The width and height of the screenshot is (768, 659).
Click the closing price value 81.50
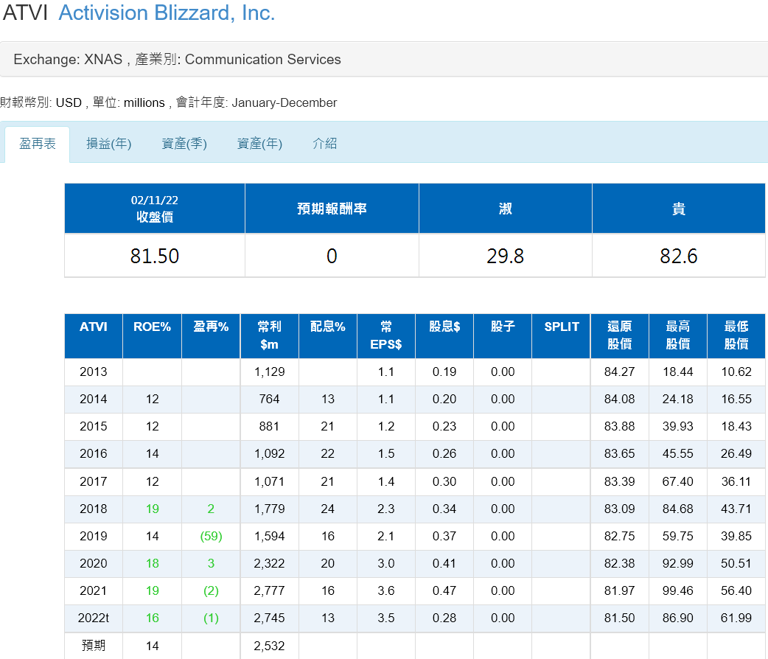coord(155,256)
